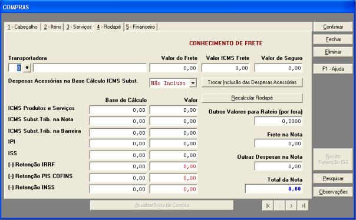Focus the Transportadora name field
Viewport: 356px width, 220px height.
(x=90, y=68)
